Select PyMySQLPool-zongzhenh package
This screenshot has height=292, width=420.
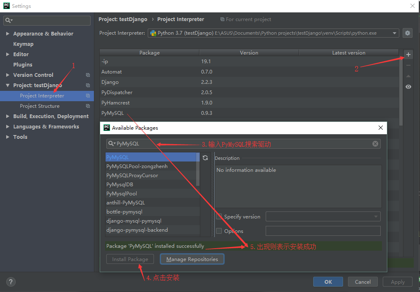(151, 166)
